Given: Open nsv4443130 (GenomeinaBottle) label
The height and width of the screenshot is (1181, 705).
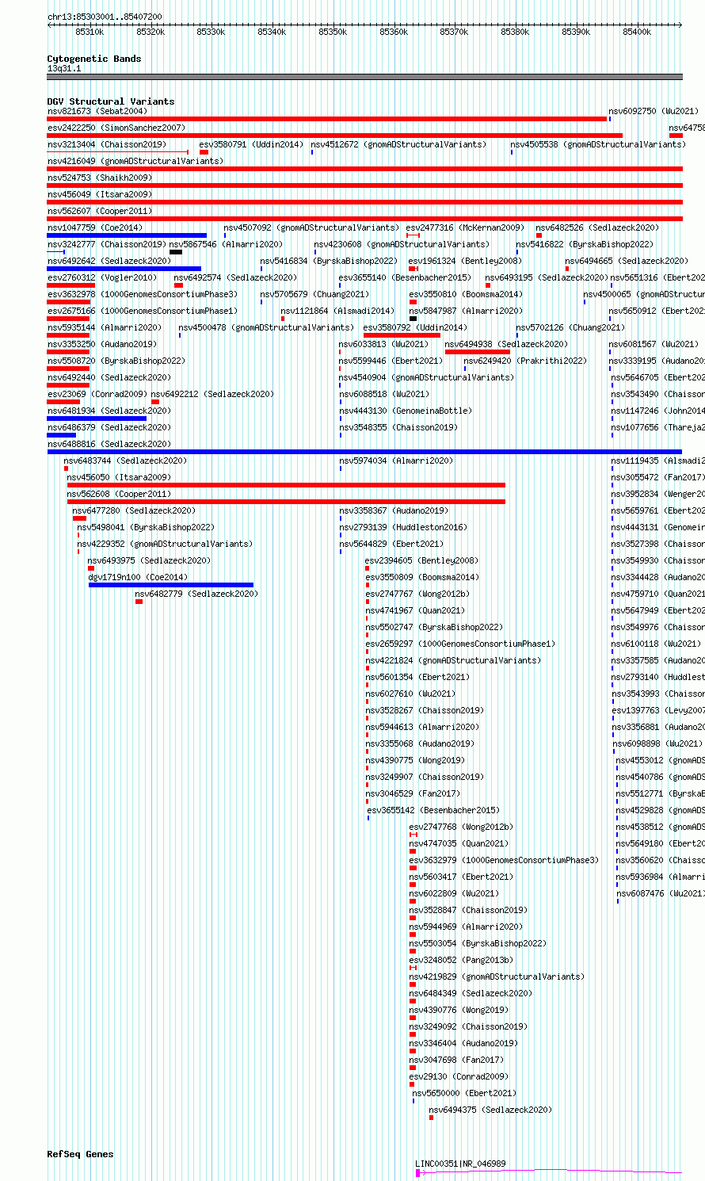Looking at the screenshot, I should point(406,411).
